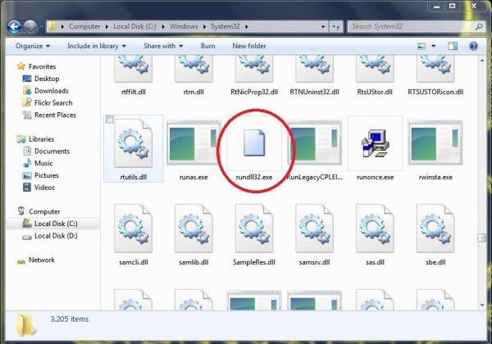Screen dimensions: 492x344
Task: Open Downloads from Favorites
Action: pos(52,91)
